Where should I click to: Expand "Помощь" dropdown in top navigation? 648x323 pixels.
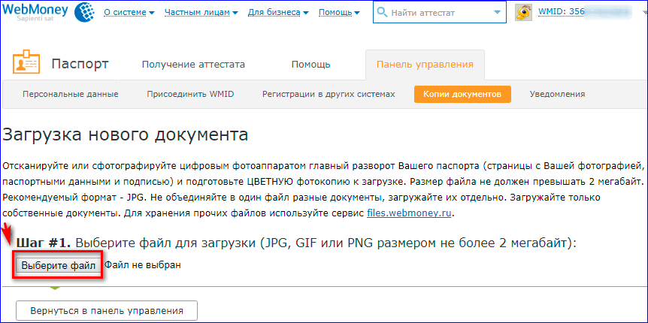point(339,13)
